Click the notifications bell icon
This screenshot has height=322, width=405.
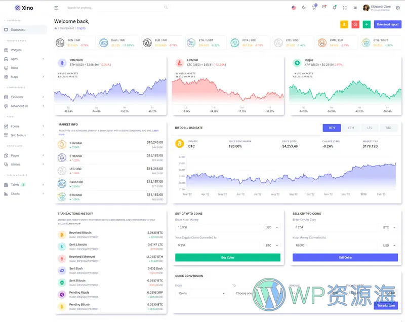point(334,8)
